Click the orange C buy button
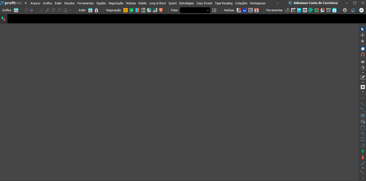 coord(126,10)
